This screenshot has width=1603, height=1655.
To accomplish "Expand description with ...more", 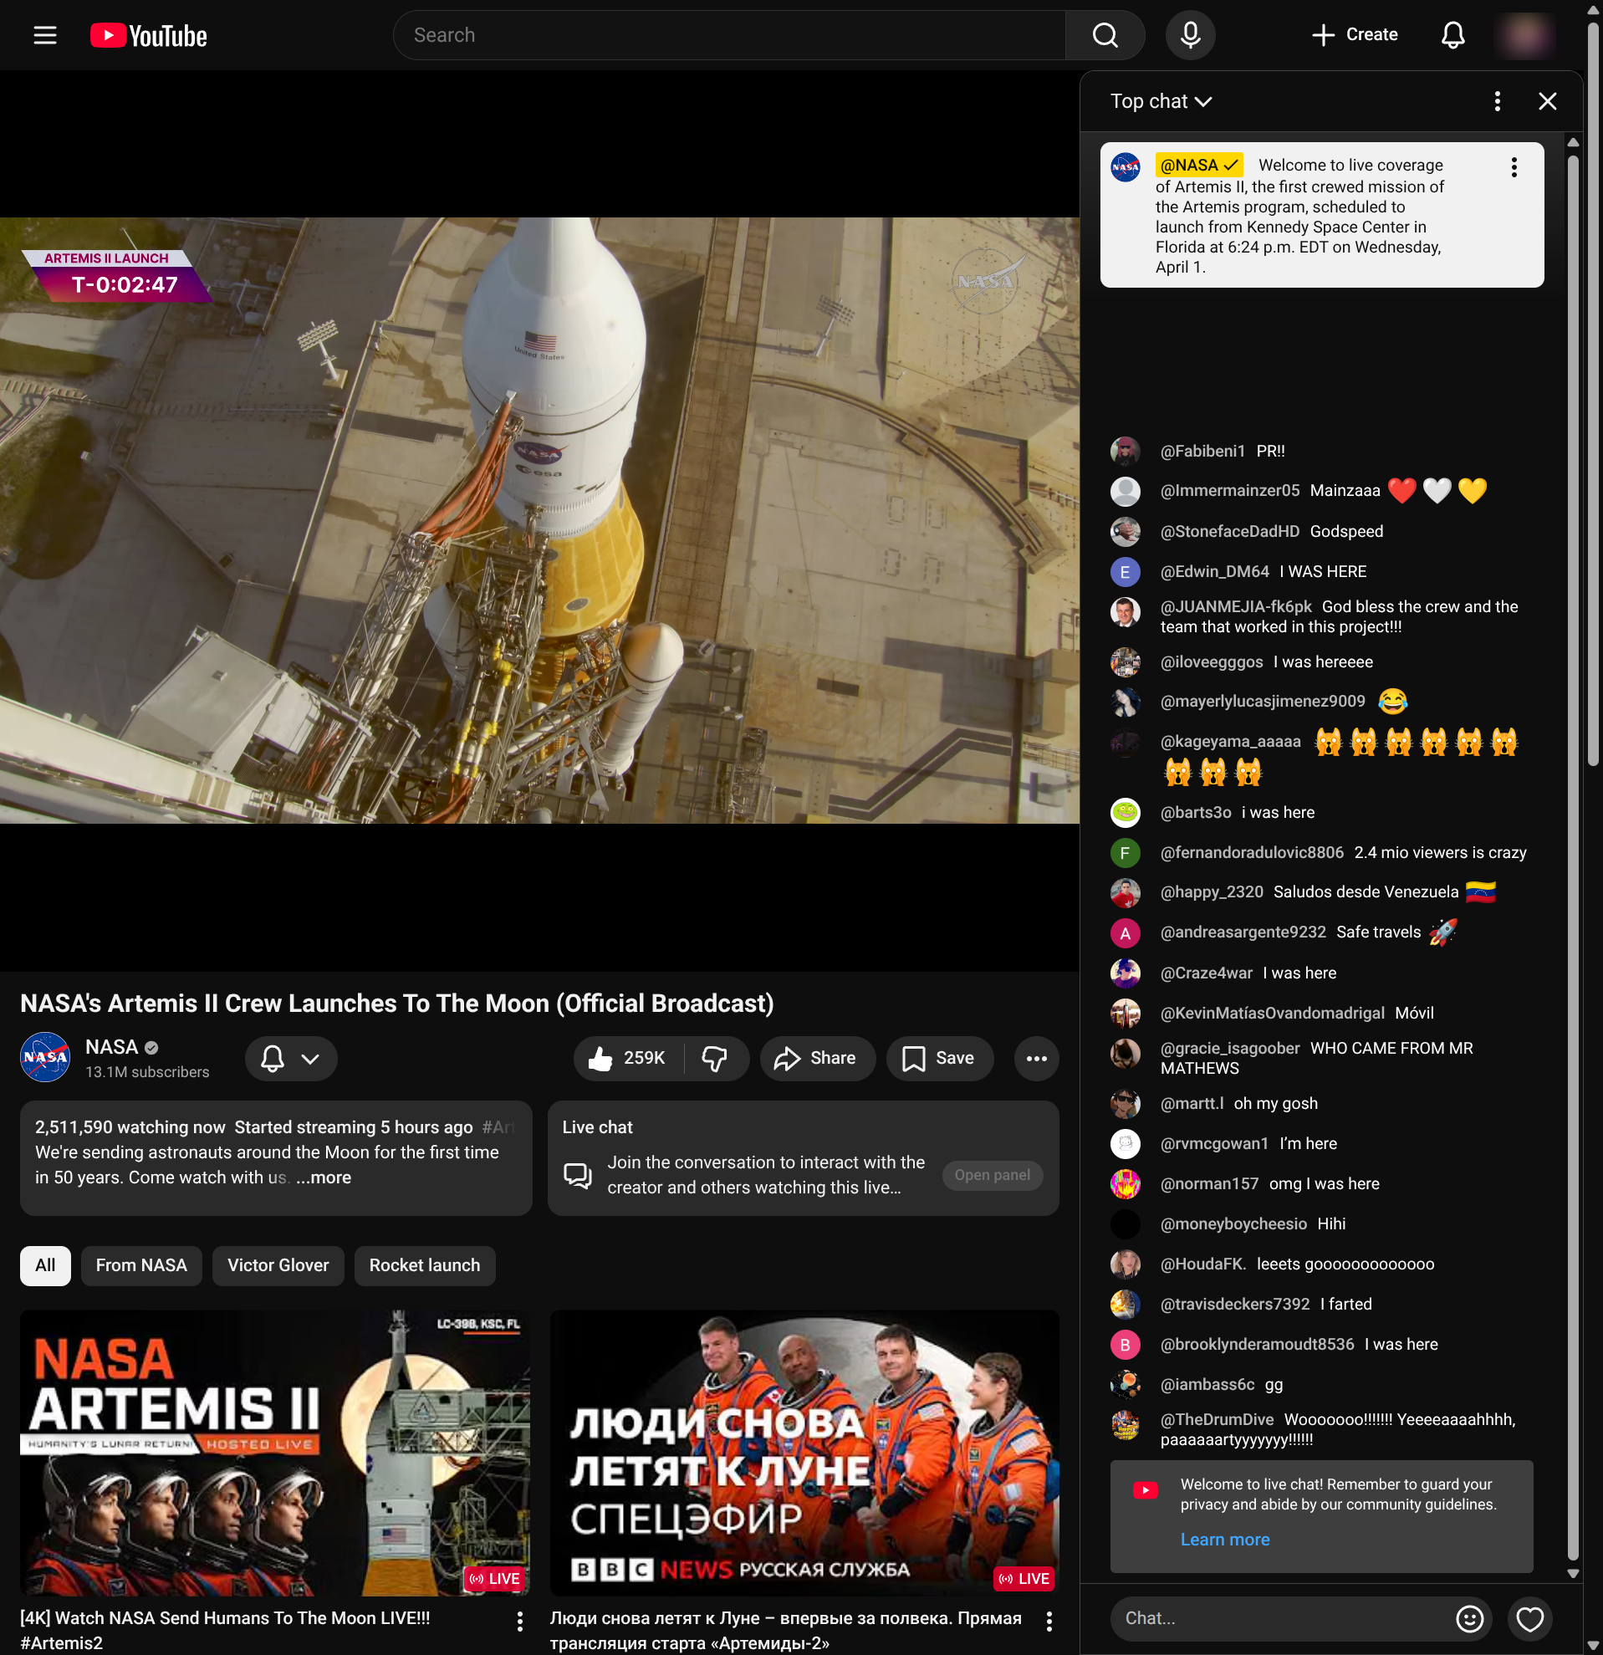I will [324, 1177].
